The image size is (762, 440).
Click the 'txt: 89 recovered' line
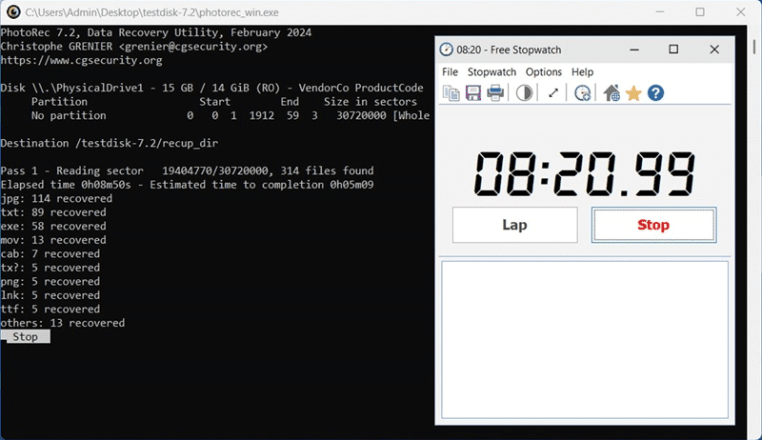[x=53, y=212]
